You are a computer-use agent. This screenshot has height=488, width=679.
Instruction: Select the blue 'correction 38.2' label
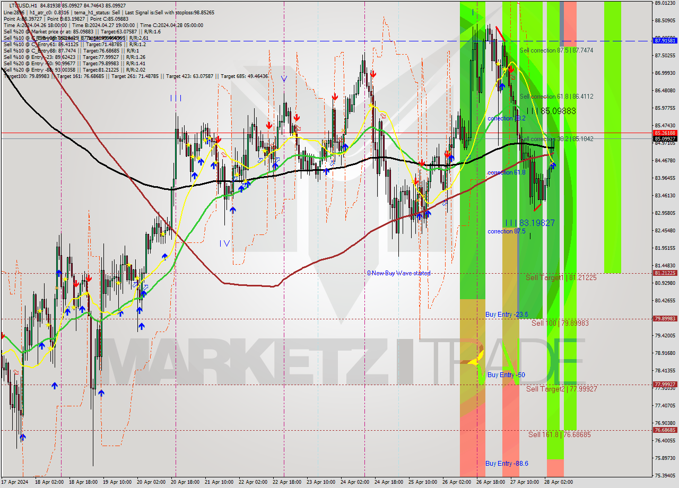pos(507,118)
